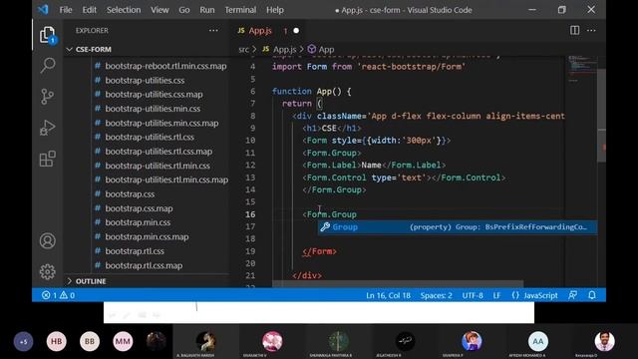Open the Search view icon

[48, 66]
